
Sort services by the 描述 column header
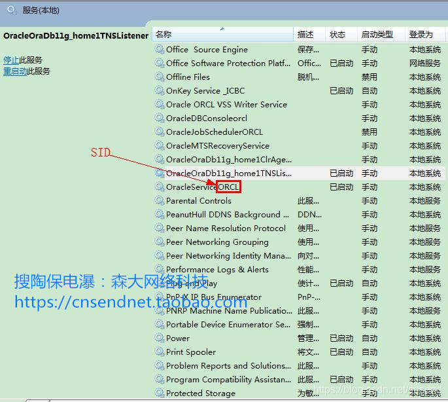pyautogui.click(x=309, y=35)
